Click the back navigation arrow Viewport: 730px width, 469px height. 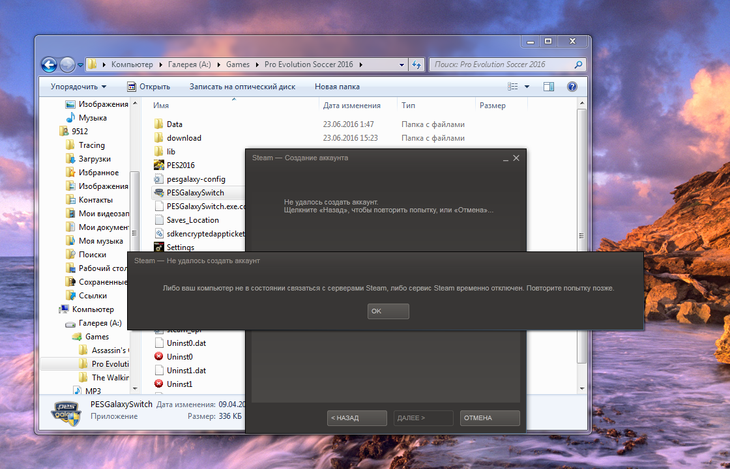coord(50,64)
